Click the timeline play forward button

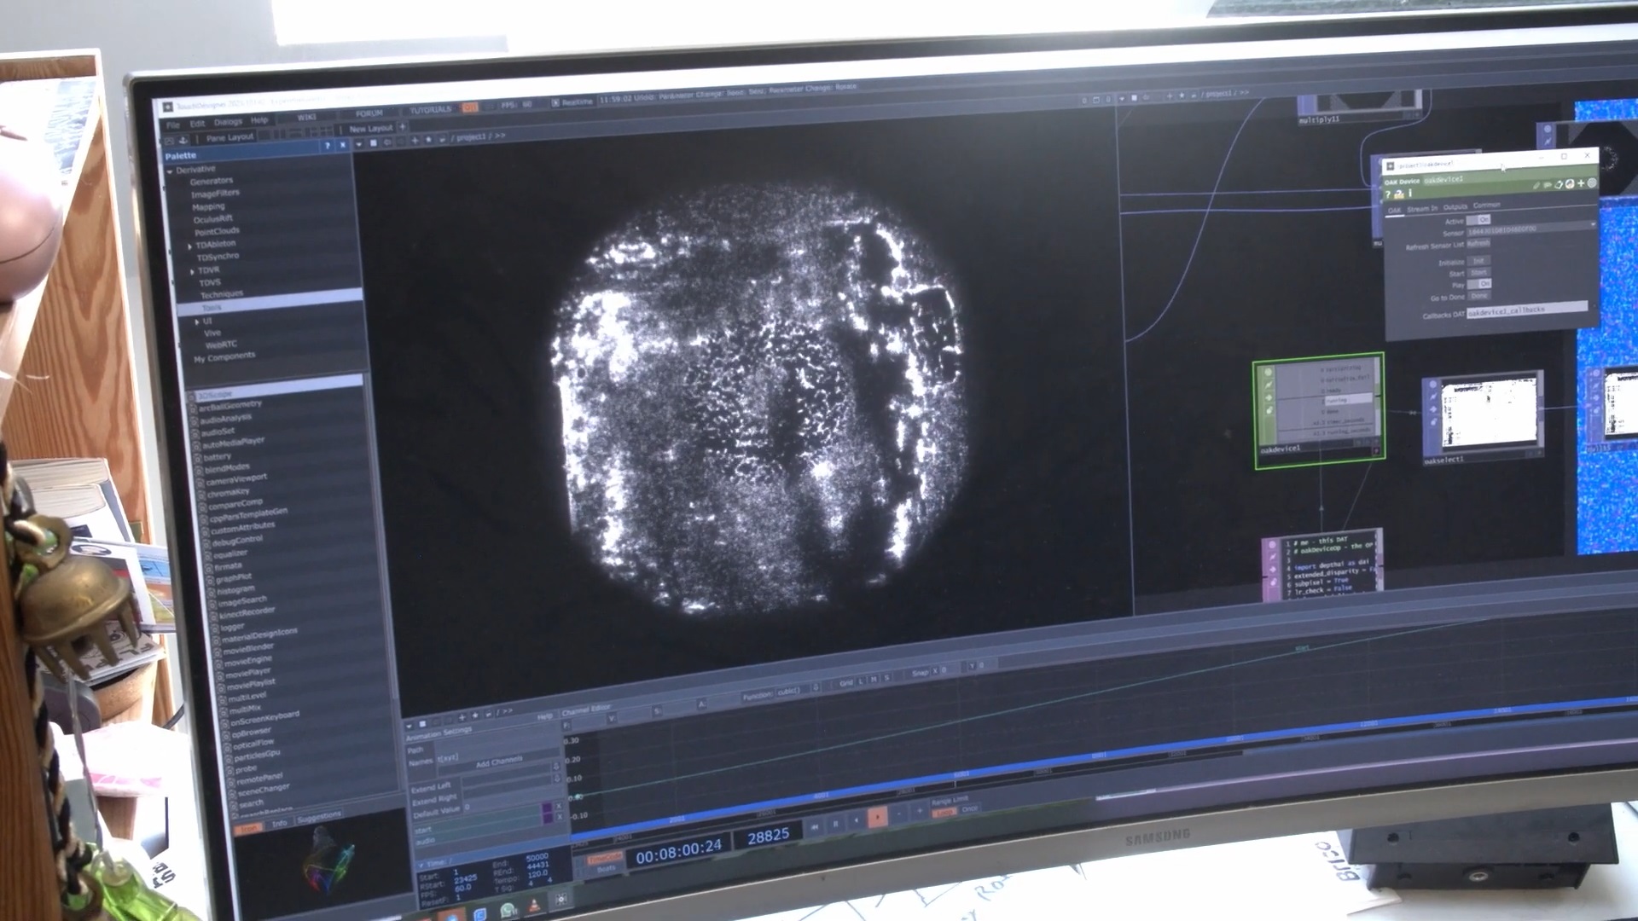pos(877,817)
